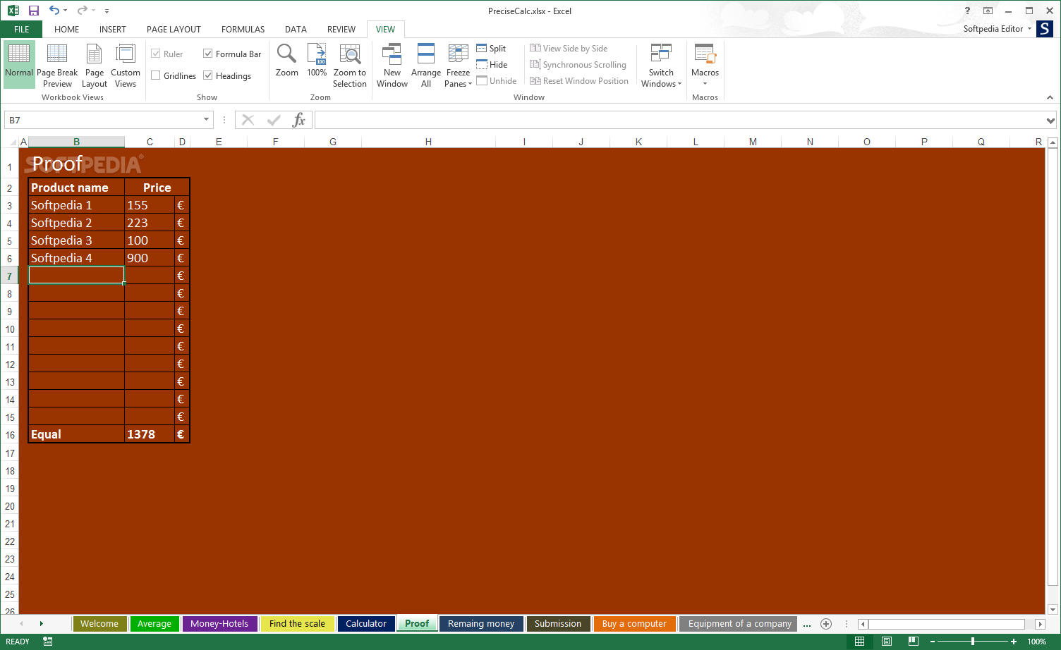1061x650 pixels.
Task: Click the status bar Normal view icon
Action: 859,642
